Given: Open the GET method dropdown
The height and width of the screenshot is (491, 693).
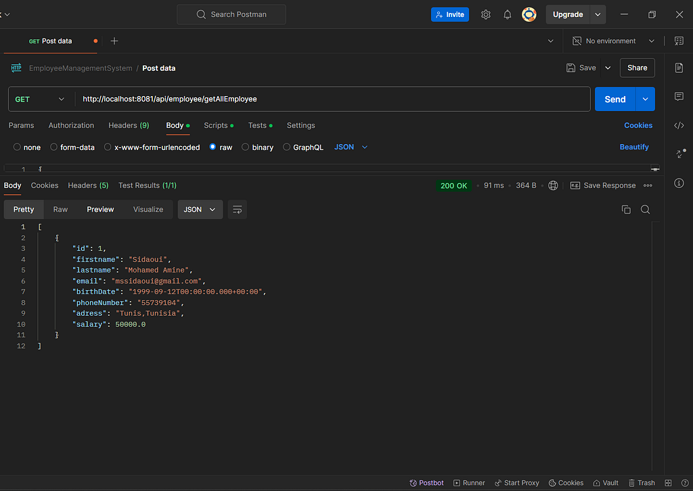Looking at the screenshot, I should 40,99.
